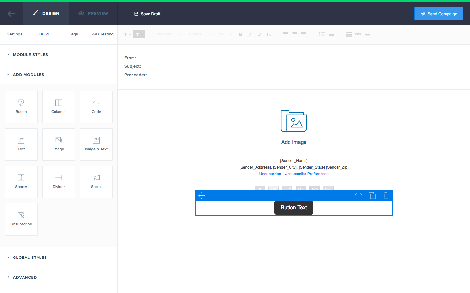Open the Шрифт font dropdown
470x293 pixels.
[x=198, y=34]
